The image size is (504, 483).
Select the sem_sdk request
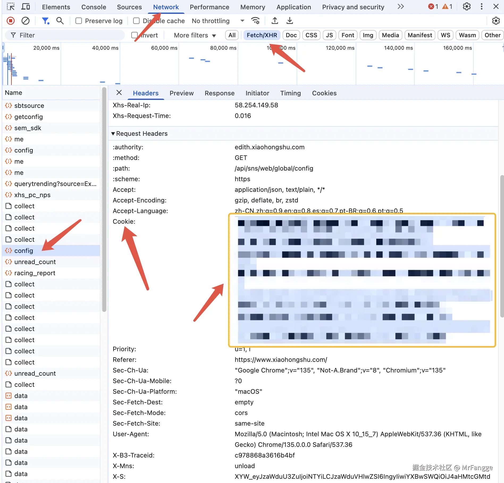[51, 128]
